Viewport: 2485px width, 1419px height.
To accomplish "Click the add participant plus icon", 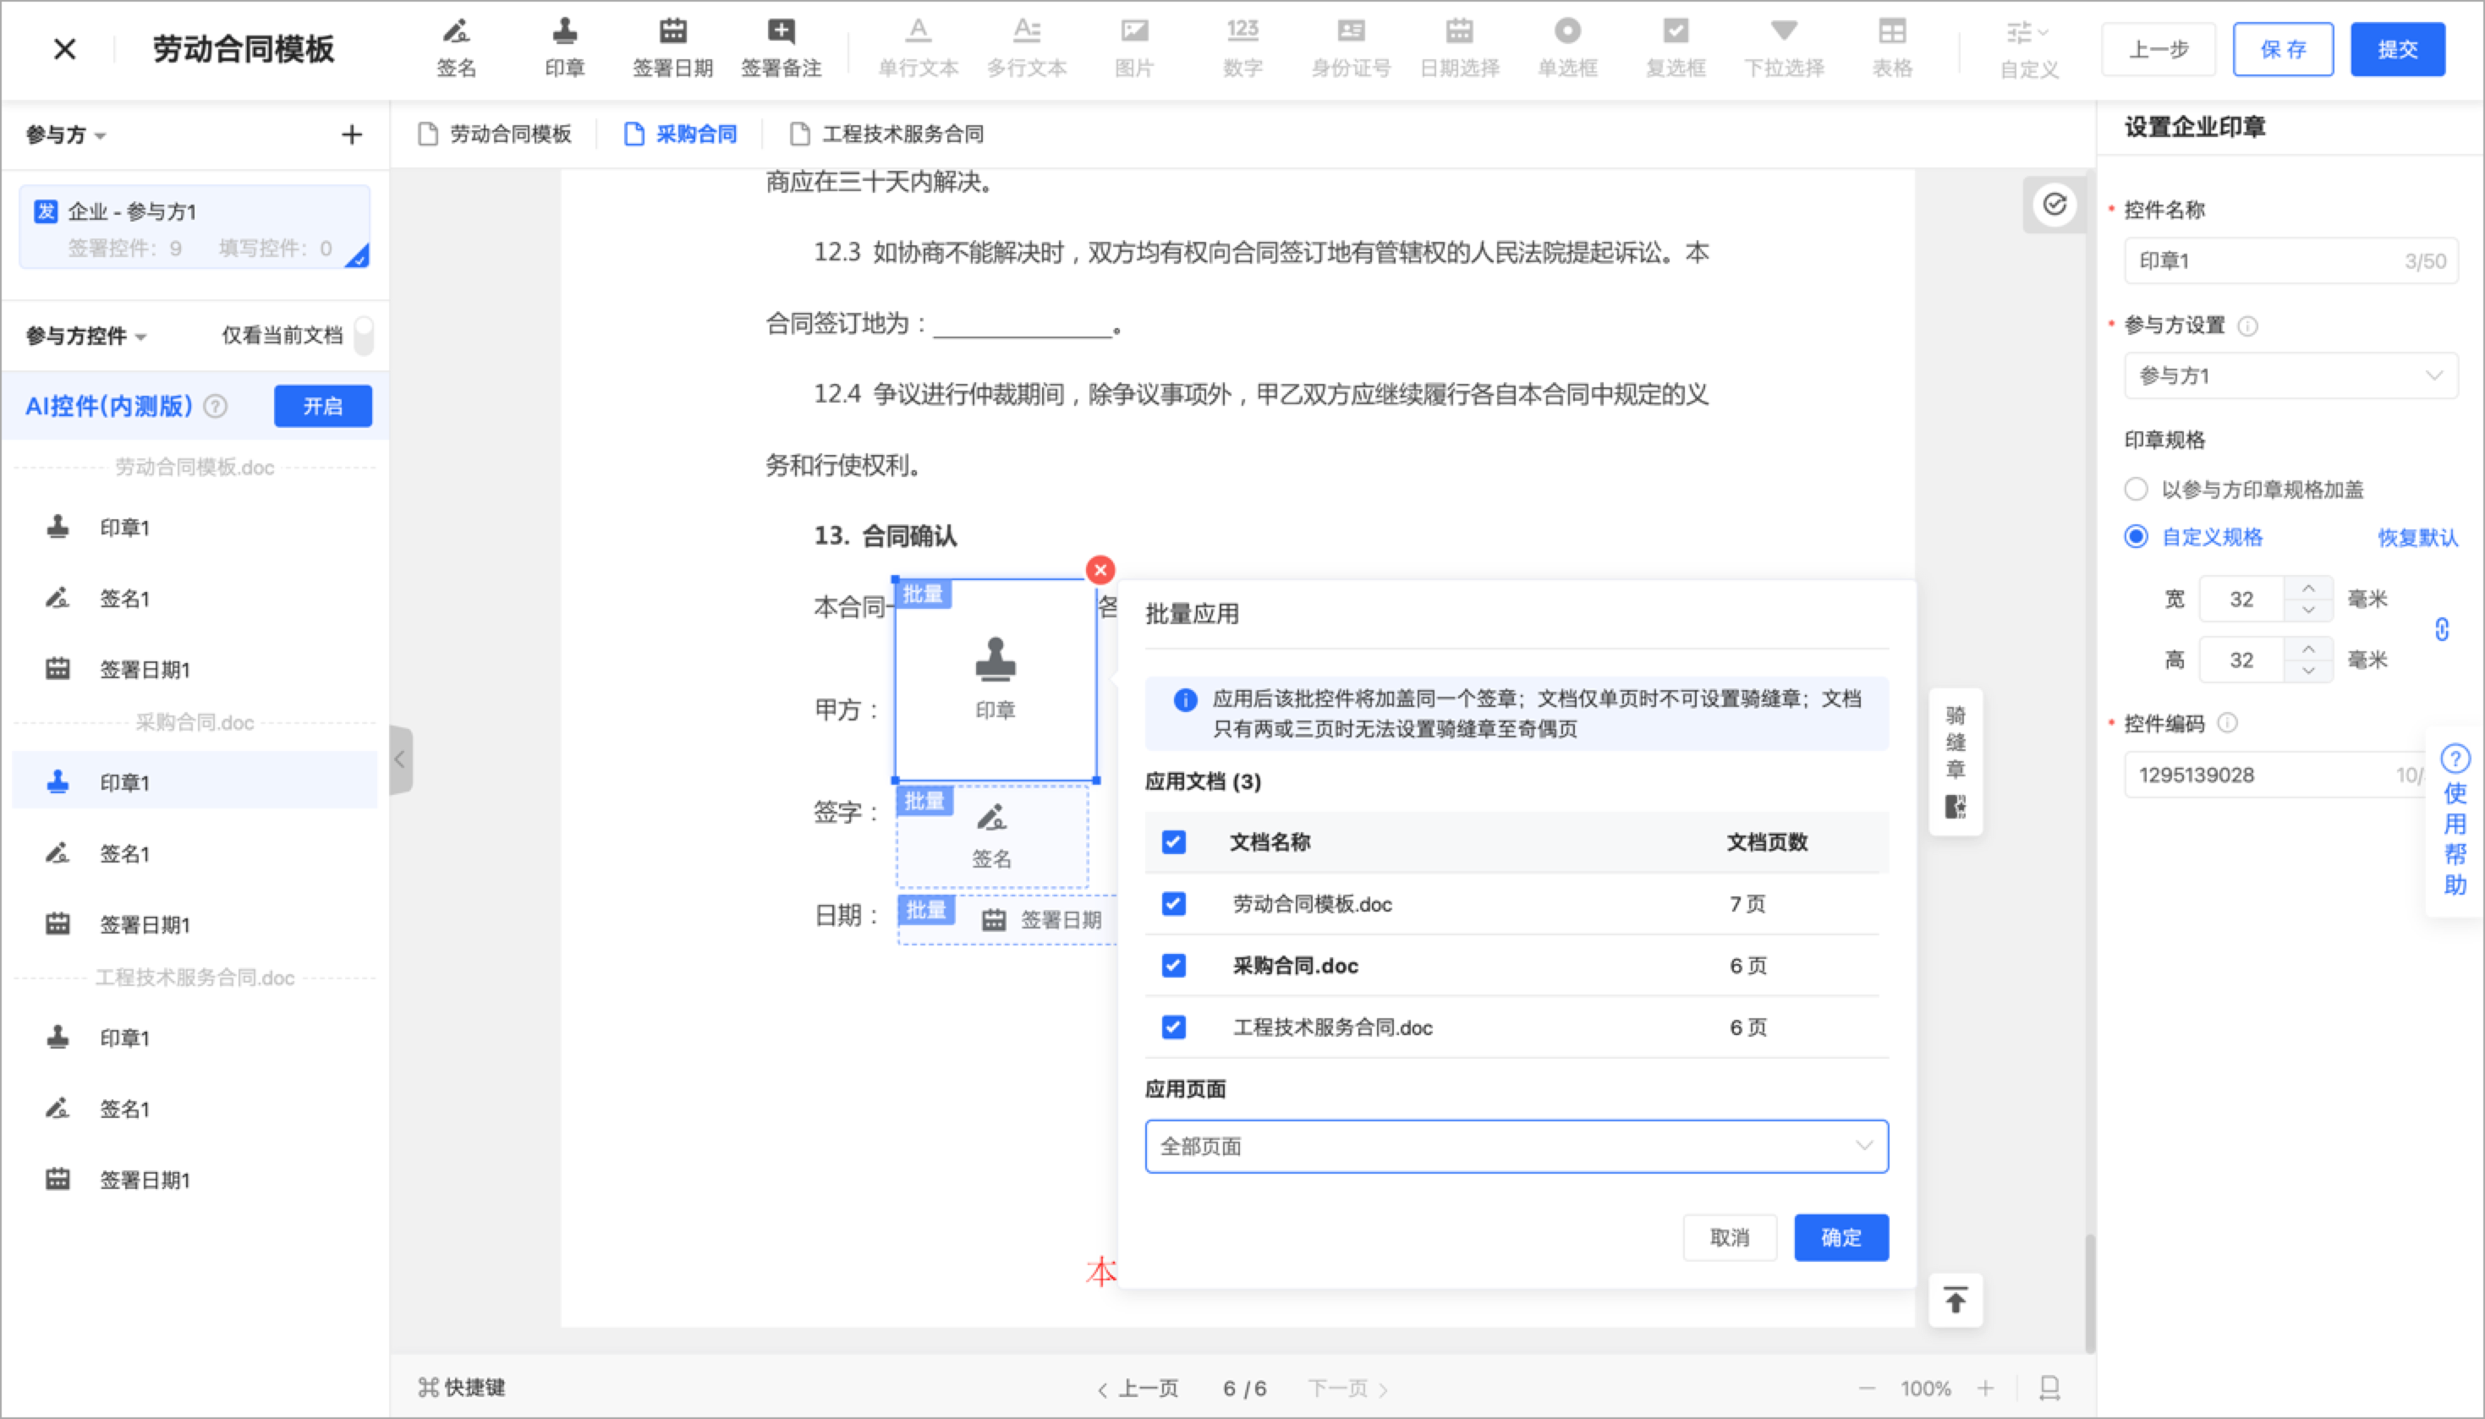I will [x=352, y=134].
